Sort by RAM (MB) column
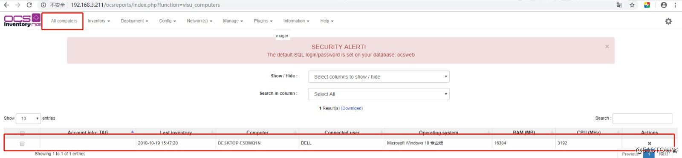The image size is (682, 158). click(x=524, y=133)
